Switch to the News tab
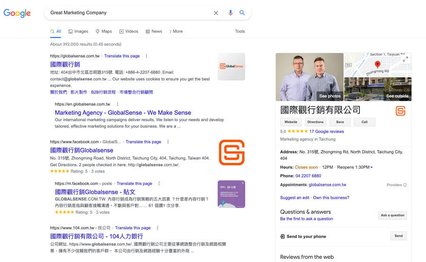This screenshot has height=262, width=426. 154,31
